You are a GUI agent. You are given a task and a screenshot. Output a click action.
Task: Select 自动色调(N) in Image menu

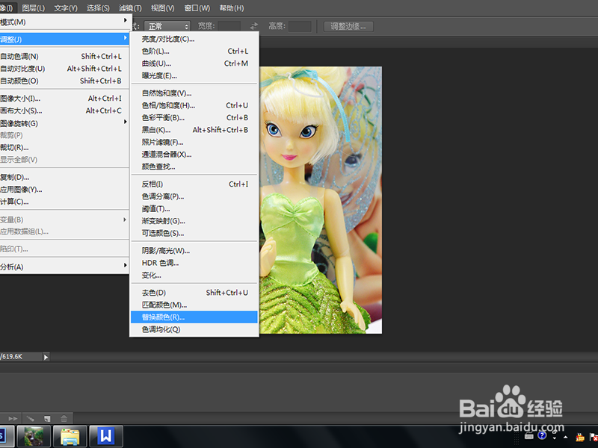(64, 57)
